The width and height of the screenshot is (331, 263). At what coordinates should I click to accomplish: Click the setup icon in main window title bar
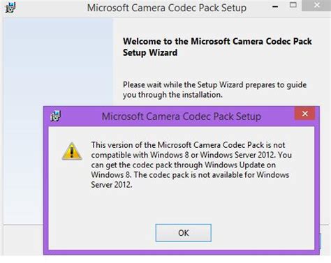tap(10, 7)
